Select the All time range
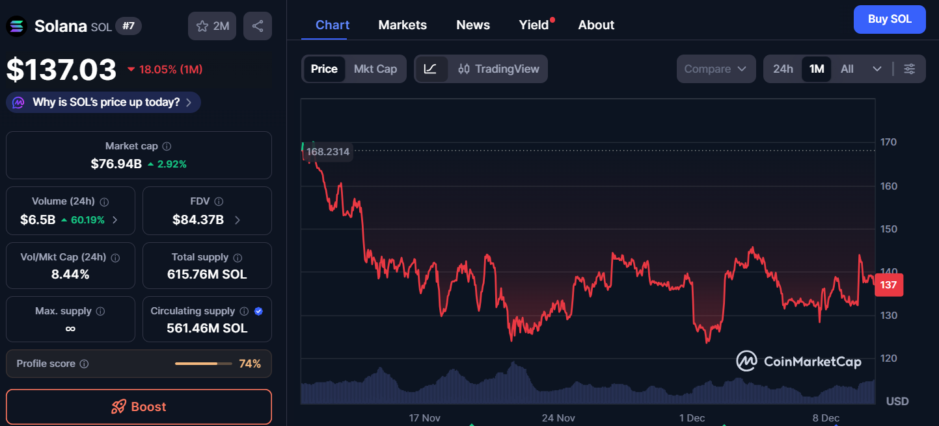 pyautogui.click(x=847, y=69)
